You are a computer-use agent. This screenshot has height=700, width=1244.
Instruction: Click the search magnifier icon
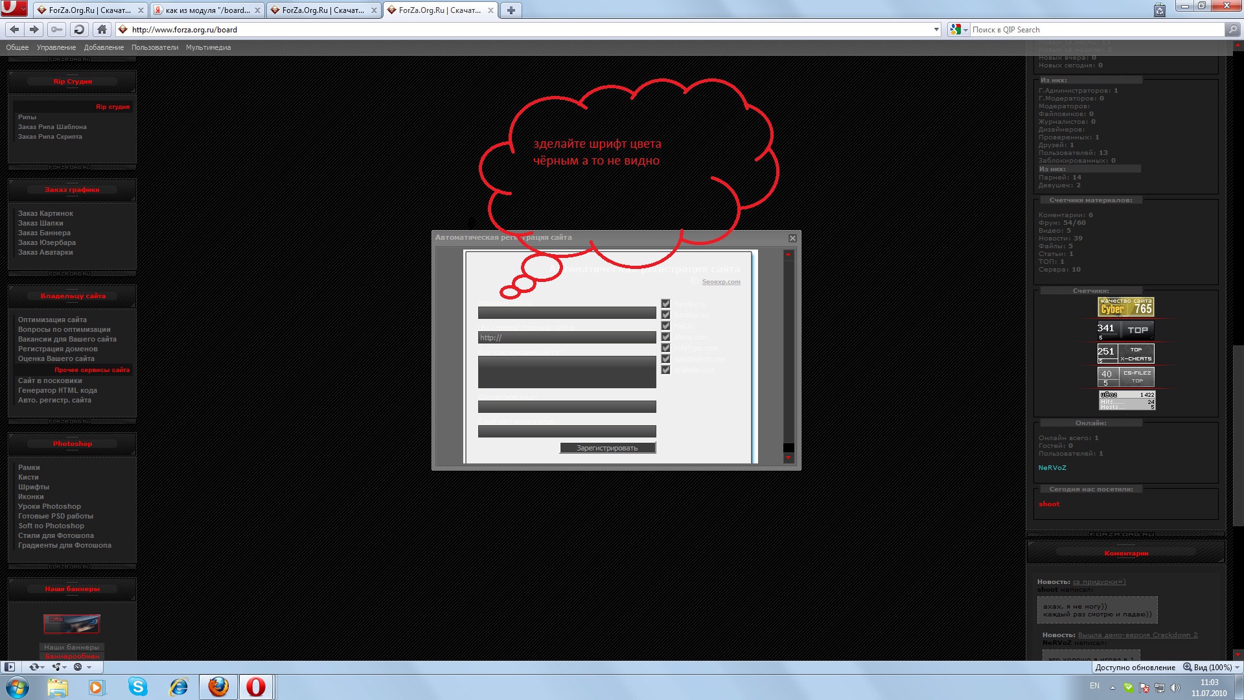[x=1232, y=29]
